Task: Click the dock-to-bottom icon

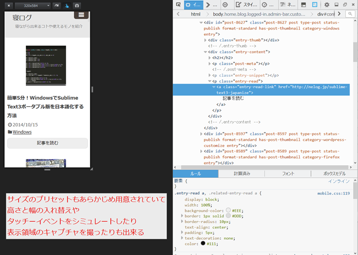Action: 336,5
